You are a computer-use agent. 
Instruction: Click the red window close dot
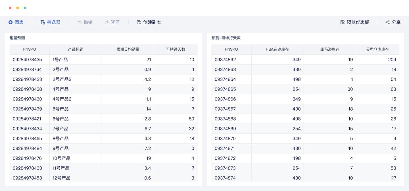(x=10, y=8)
